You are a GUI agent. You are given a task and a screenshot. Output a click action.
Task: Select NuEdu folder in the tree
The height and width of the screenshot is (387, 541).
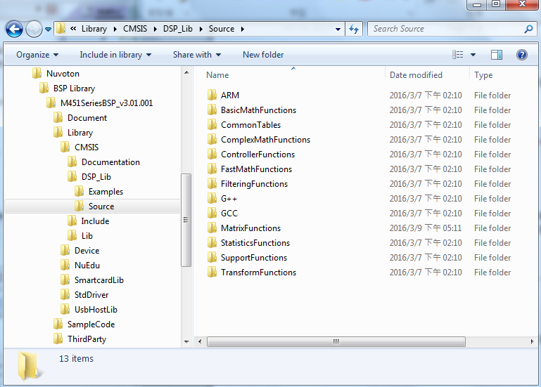point(87,265)
